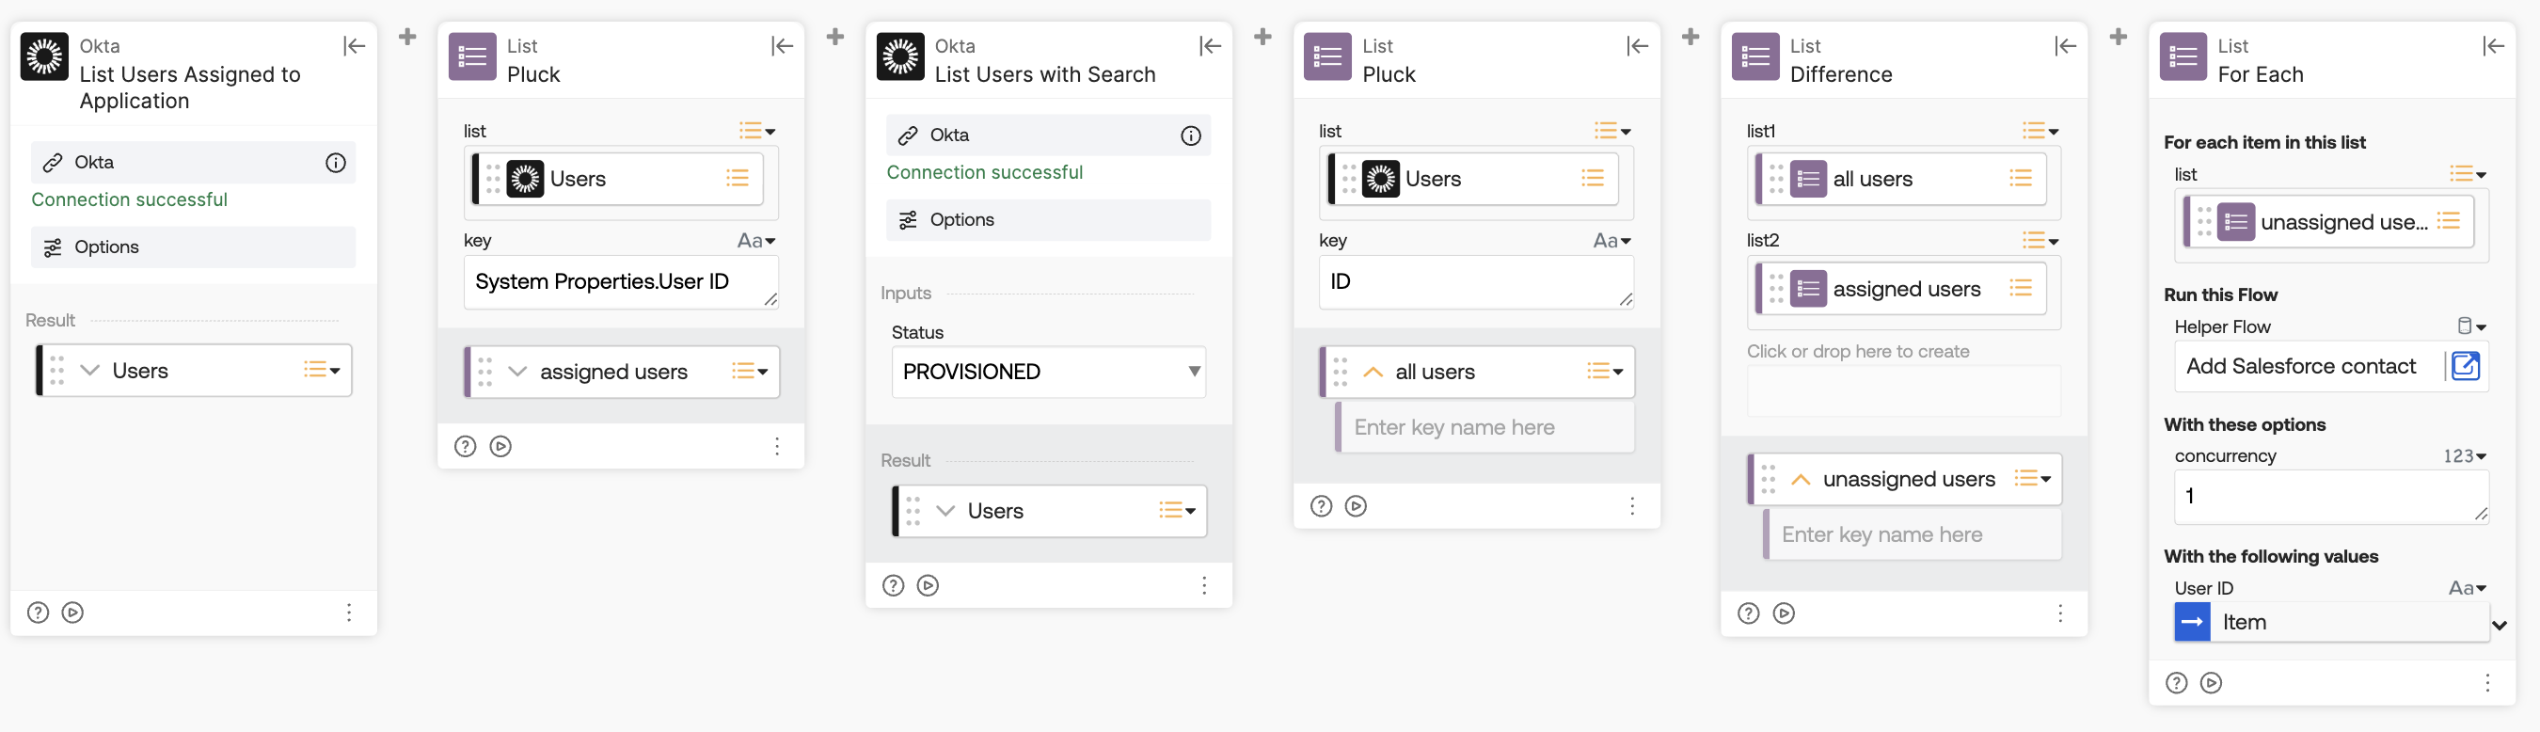Test run the For Each card

(x=2212, y=683)
